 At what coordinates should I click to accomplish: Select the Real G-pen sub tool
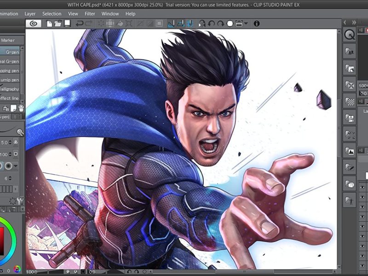pos(10,61)
